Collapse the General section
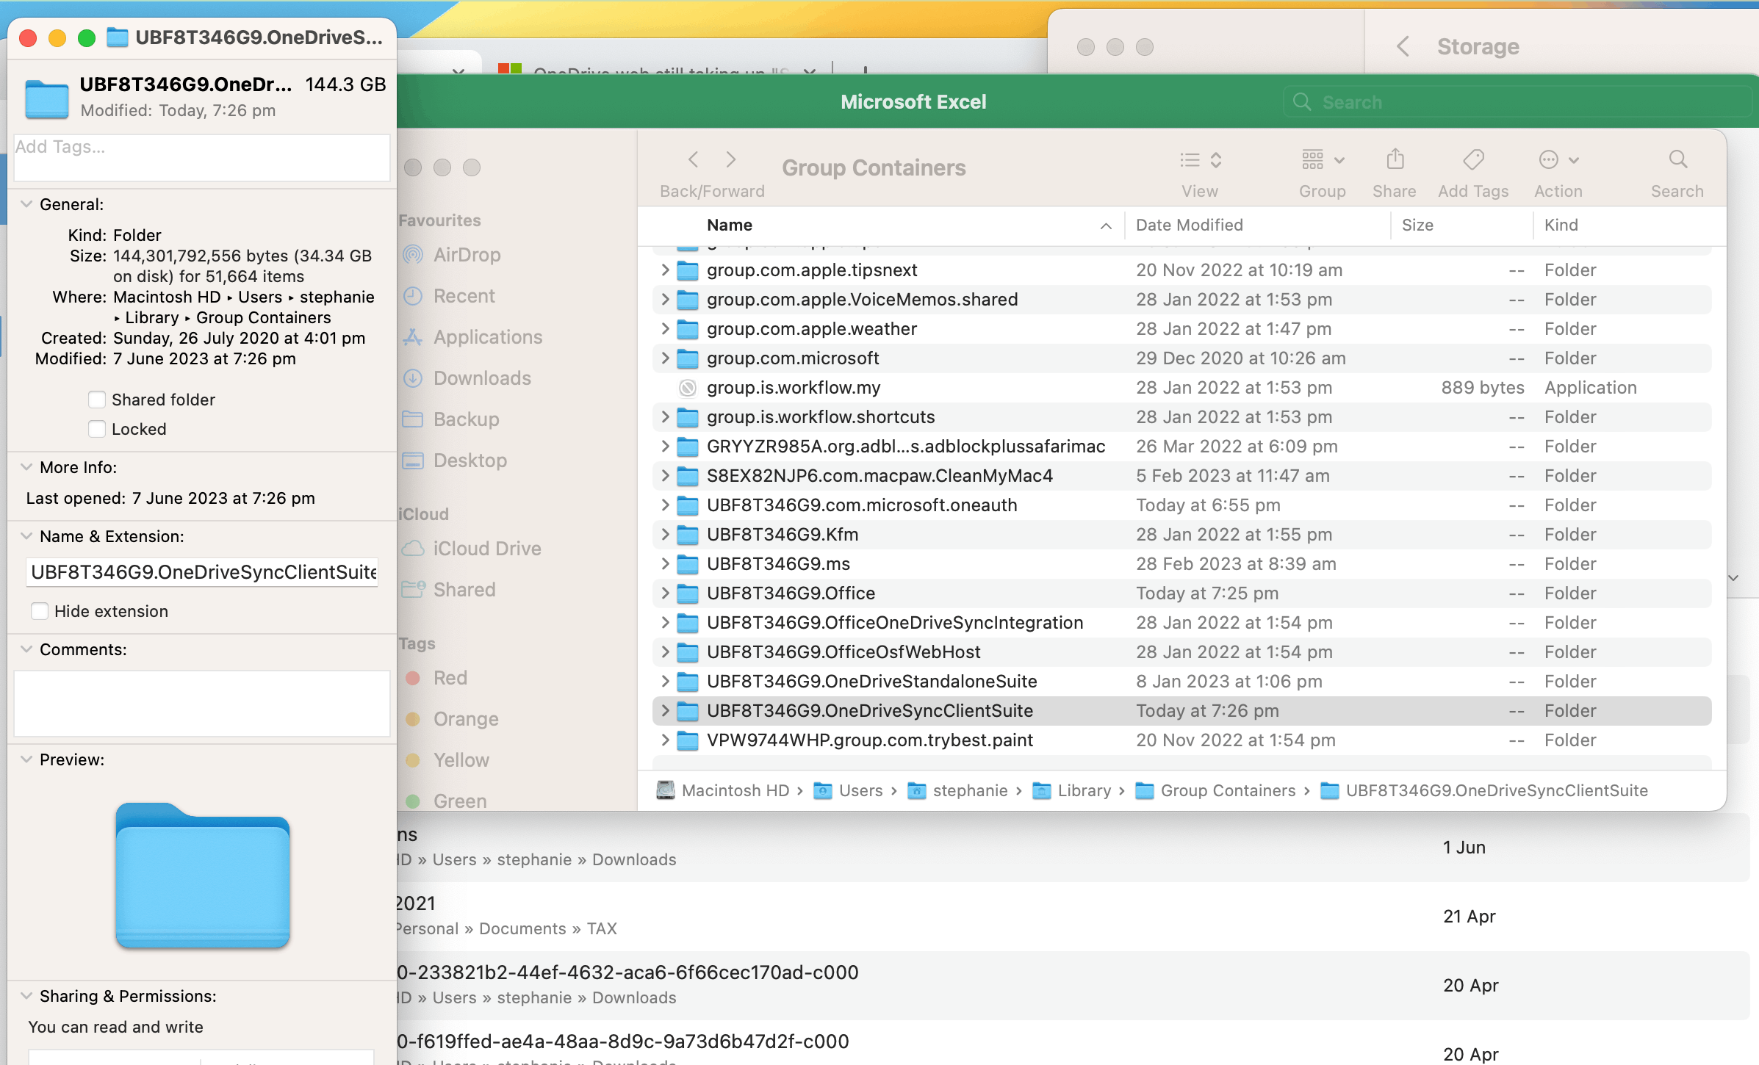Viewport: 1759px width, 1065px height. click(26, 204)
